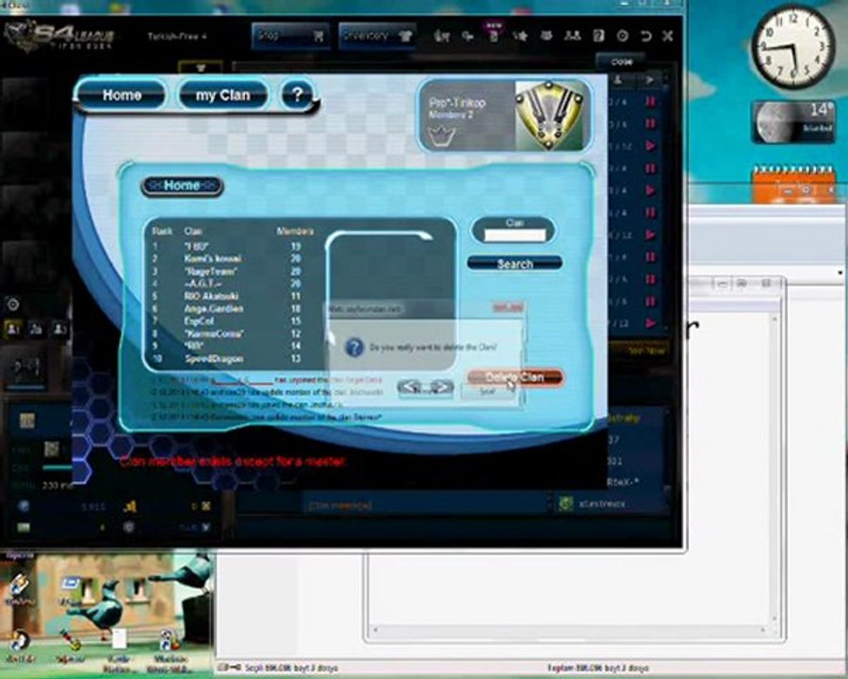The height and width of the screenshot is (679, 848).
Task: Click the question mark box icon in top toolbar
Action: [598, 36]
